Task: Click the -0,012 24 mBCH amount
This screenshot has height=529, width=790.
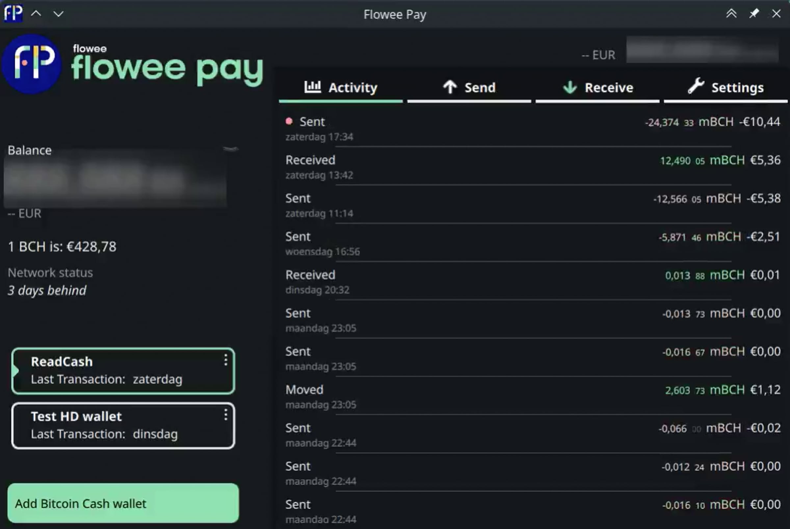Action: (x=703, y=466)
